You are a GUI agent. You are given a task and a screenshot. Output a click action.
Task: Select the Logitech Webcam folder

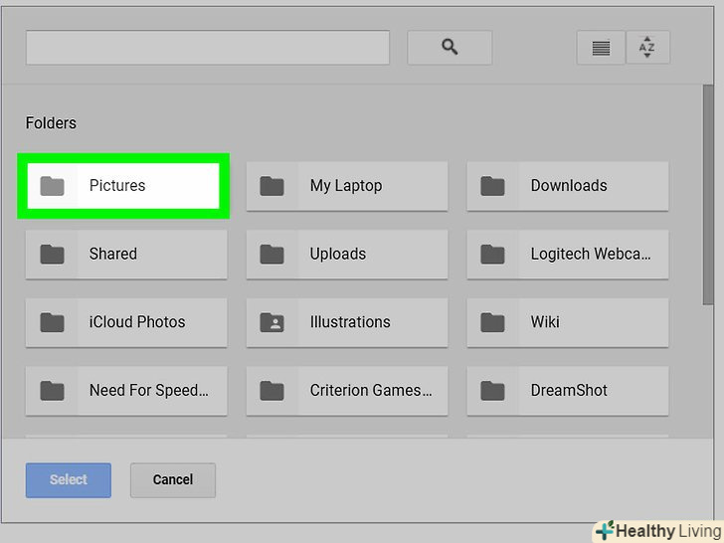coord(568,255)
